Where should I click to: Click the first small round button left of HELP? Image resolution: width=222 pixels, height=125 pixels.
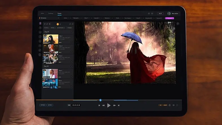[x=149, y=14]
